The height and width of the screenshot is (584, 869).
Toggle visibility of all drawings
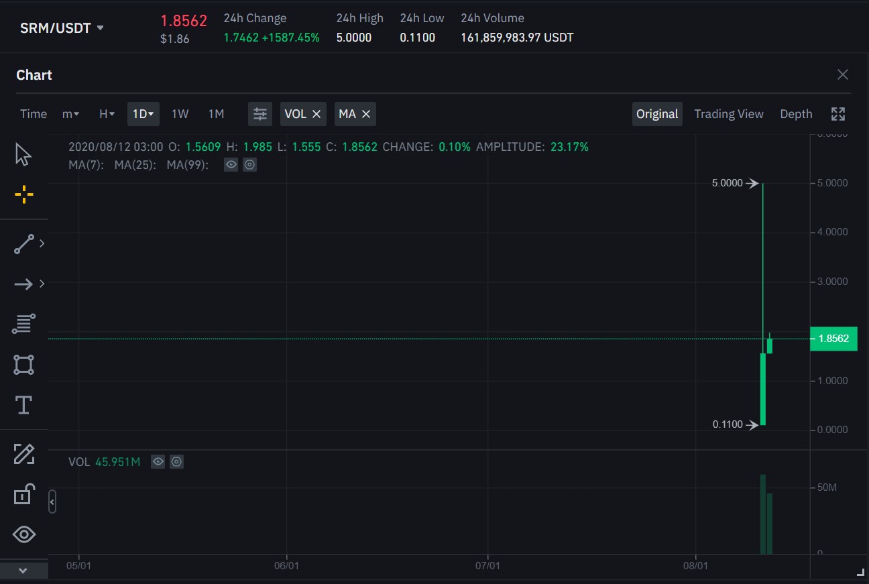[x=23, y=534]
